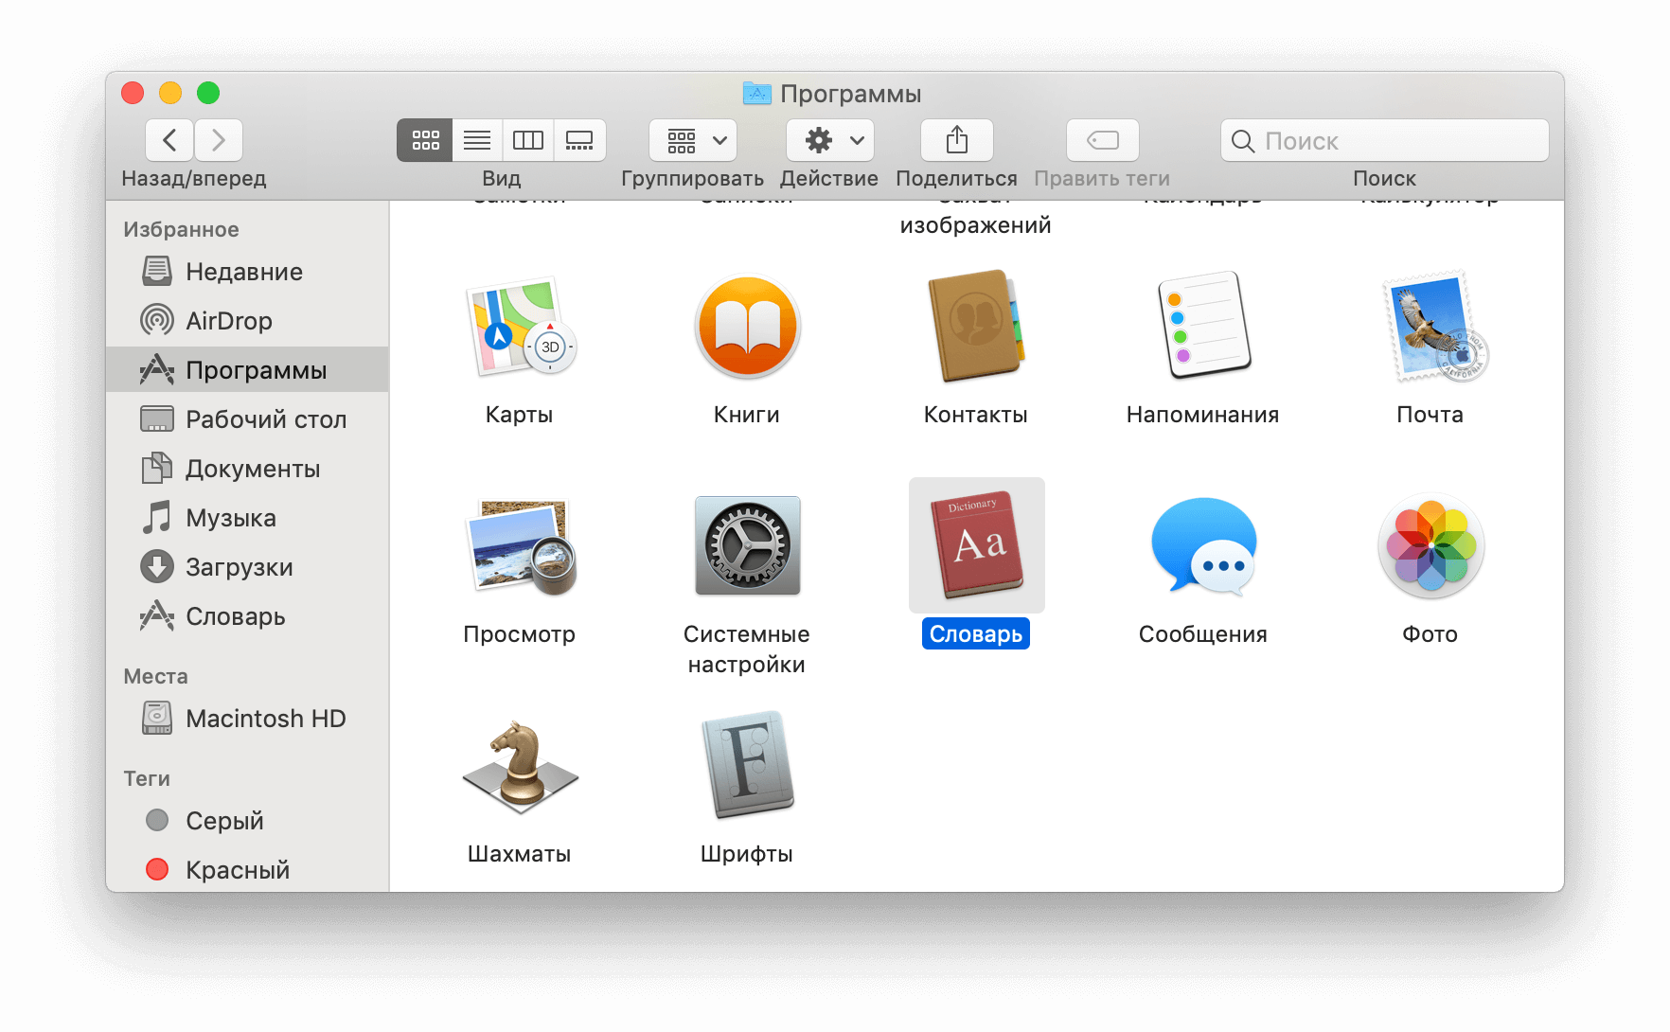Open Словарь in the sidebar

tap(247, 616)
